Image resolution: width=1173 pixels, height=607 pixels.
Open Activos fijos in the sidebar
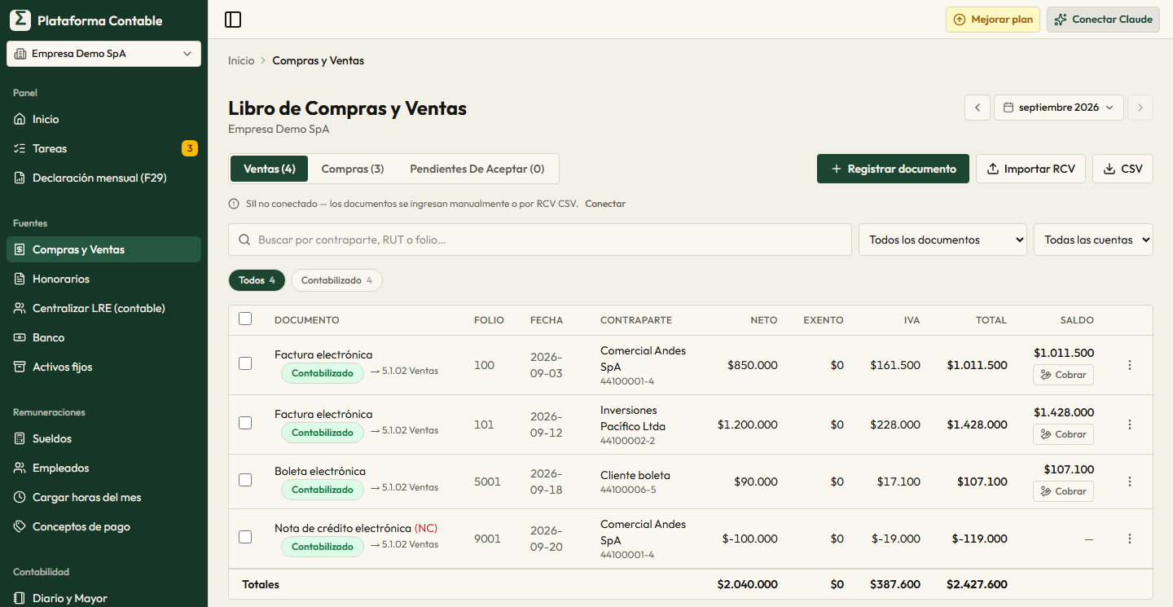(x=103, y=367)
